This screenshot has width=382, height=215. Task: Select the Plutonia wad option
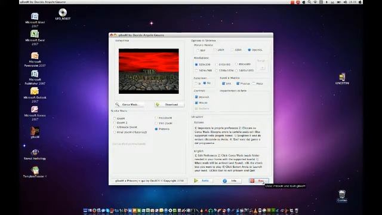[x=156, y=129]
